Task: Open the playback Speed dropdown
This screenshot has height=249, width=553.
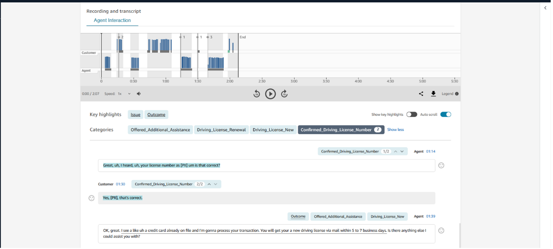Action: coord(124,94)
